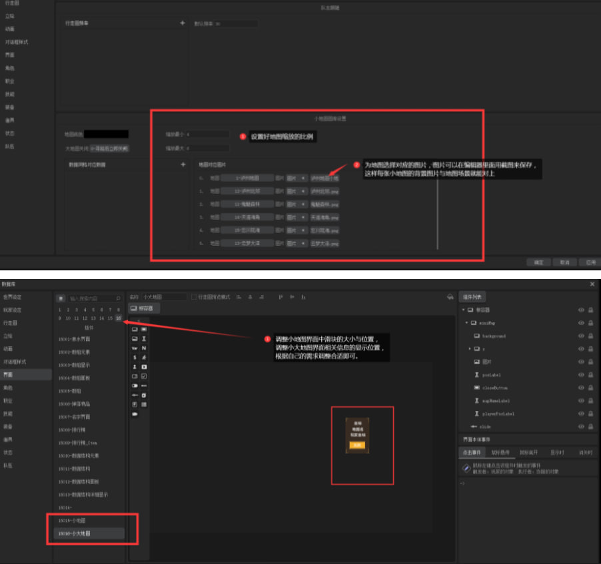Viewport: 601px width, 564px height.
Task: Hide the mapNameLabel component
Action: coord(581,401)
